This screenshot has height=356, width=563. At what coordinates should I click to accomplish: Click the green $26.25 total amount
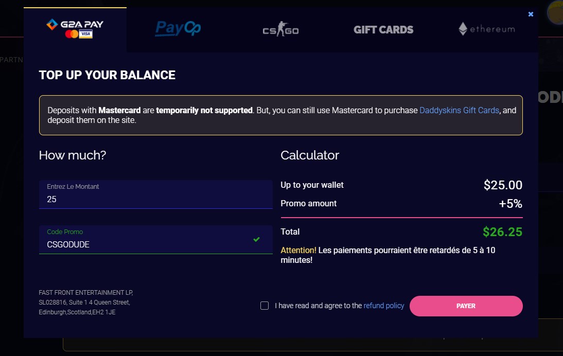pyautogui.click(x=502, y=232)
